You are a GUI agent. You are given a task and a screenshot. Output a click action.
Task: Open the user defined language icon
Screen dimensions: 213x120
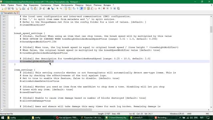pos(85,8)
